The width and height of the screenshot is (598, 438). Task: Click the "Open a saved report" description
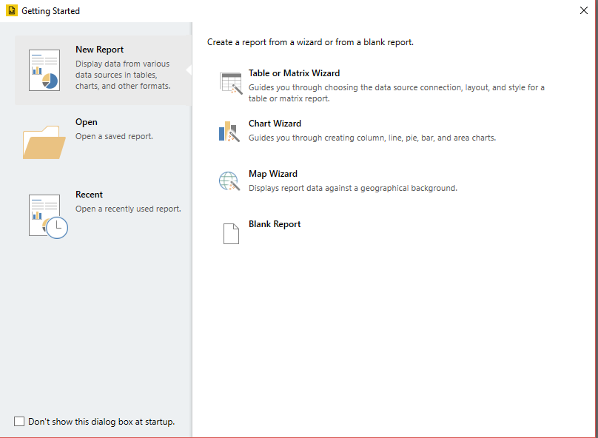pyautogui.click(x=114, y=136)
